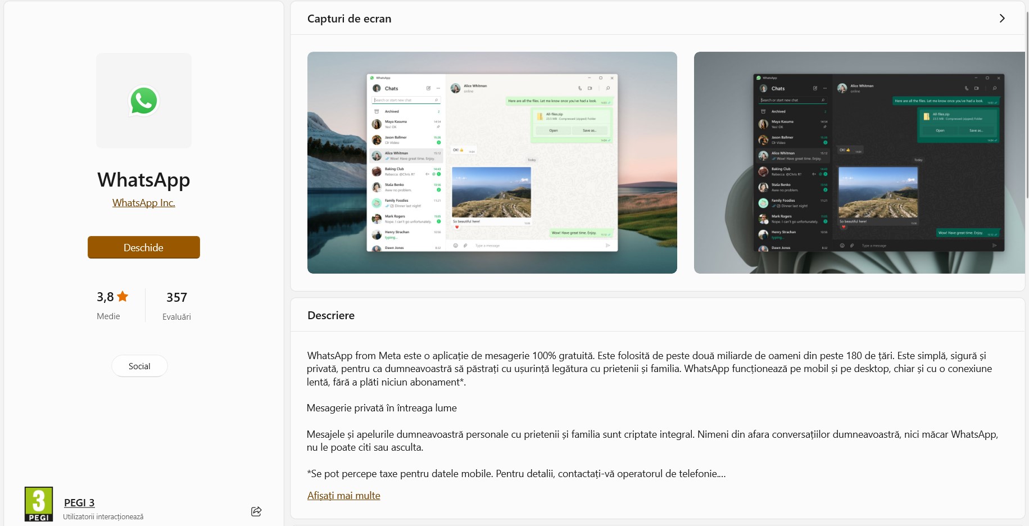
Task: Click the PEGI 3 rating icon
Action: (39, 504)
